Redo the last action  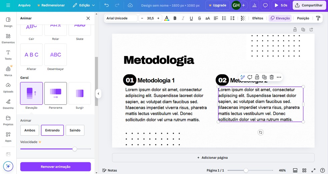click(117, 5)
